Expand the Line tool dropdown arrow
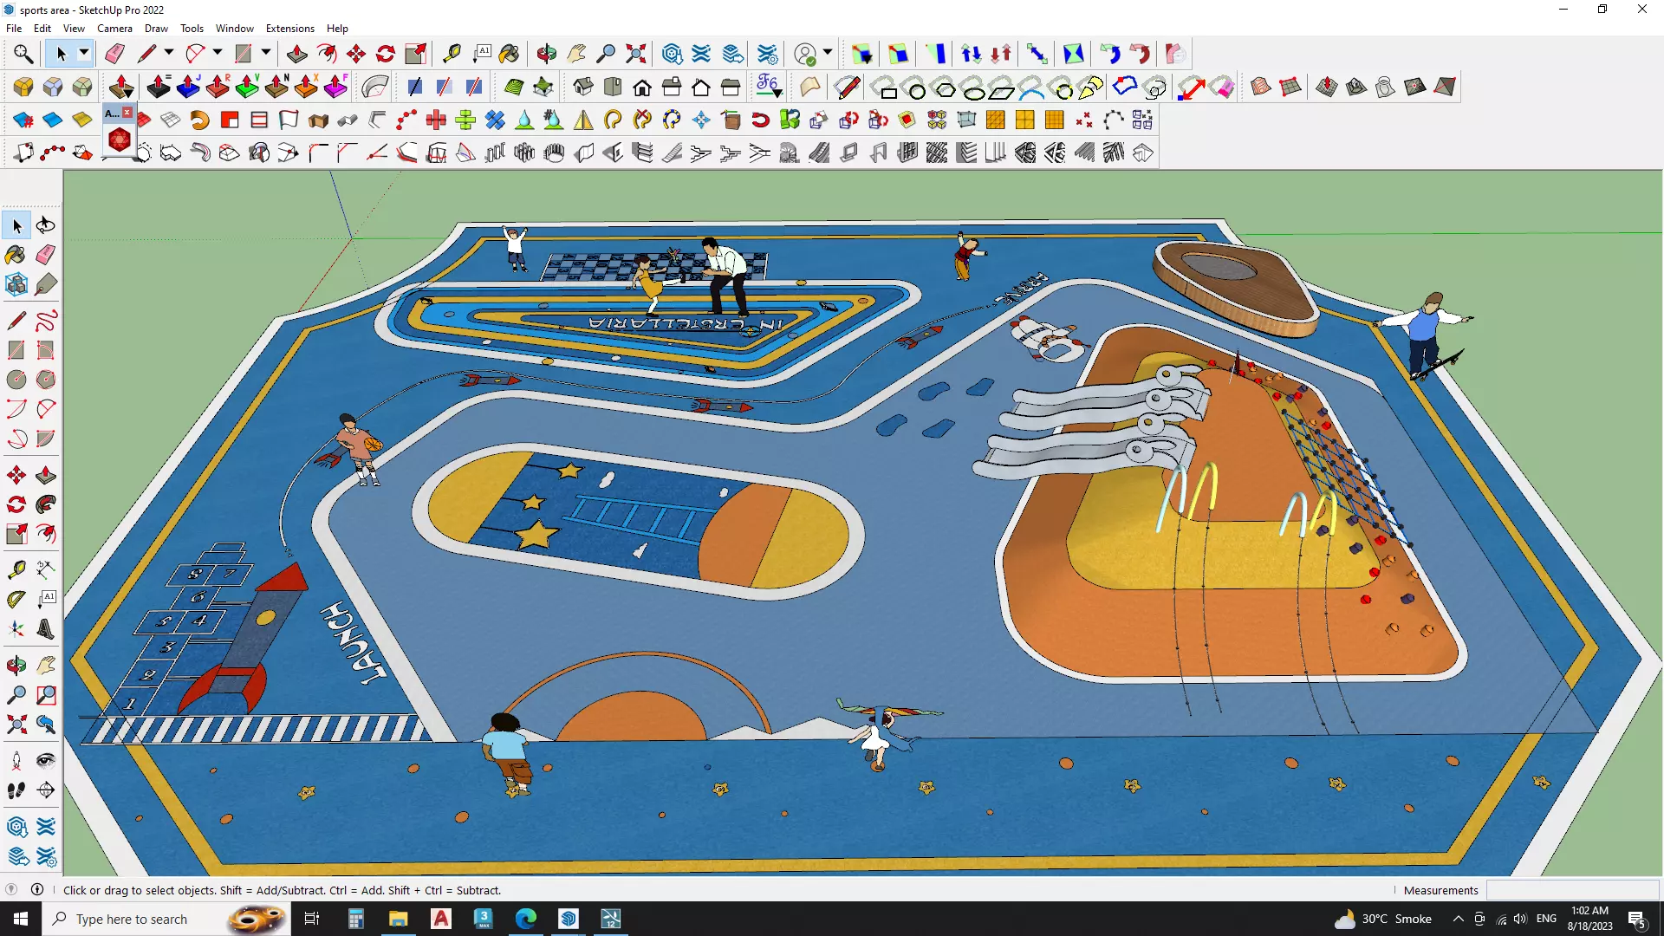Image resolution: width=1664 pixels, height=936 pixels. click(x=168, y=54)
